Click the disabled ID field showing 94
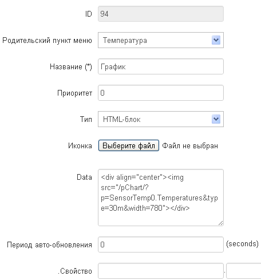 161,14
